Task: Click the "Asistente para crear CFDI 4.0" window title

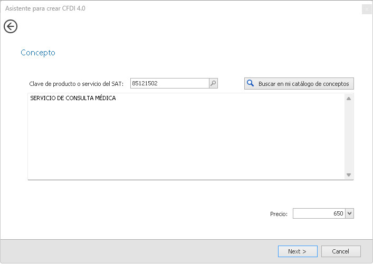Action: [x=45, y=8]
